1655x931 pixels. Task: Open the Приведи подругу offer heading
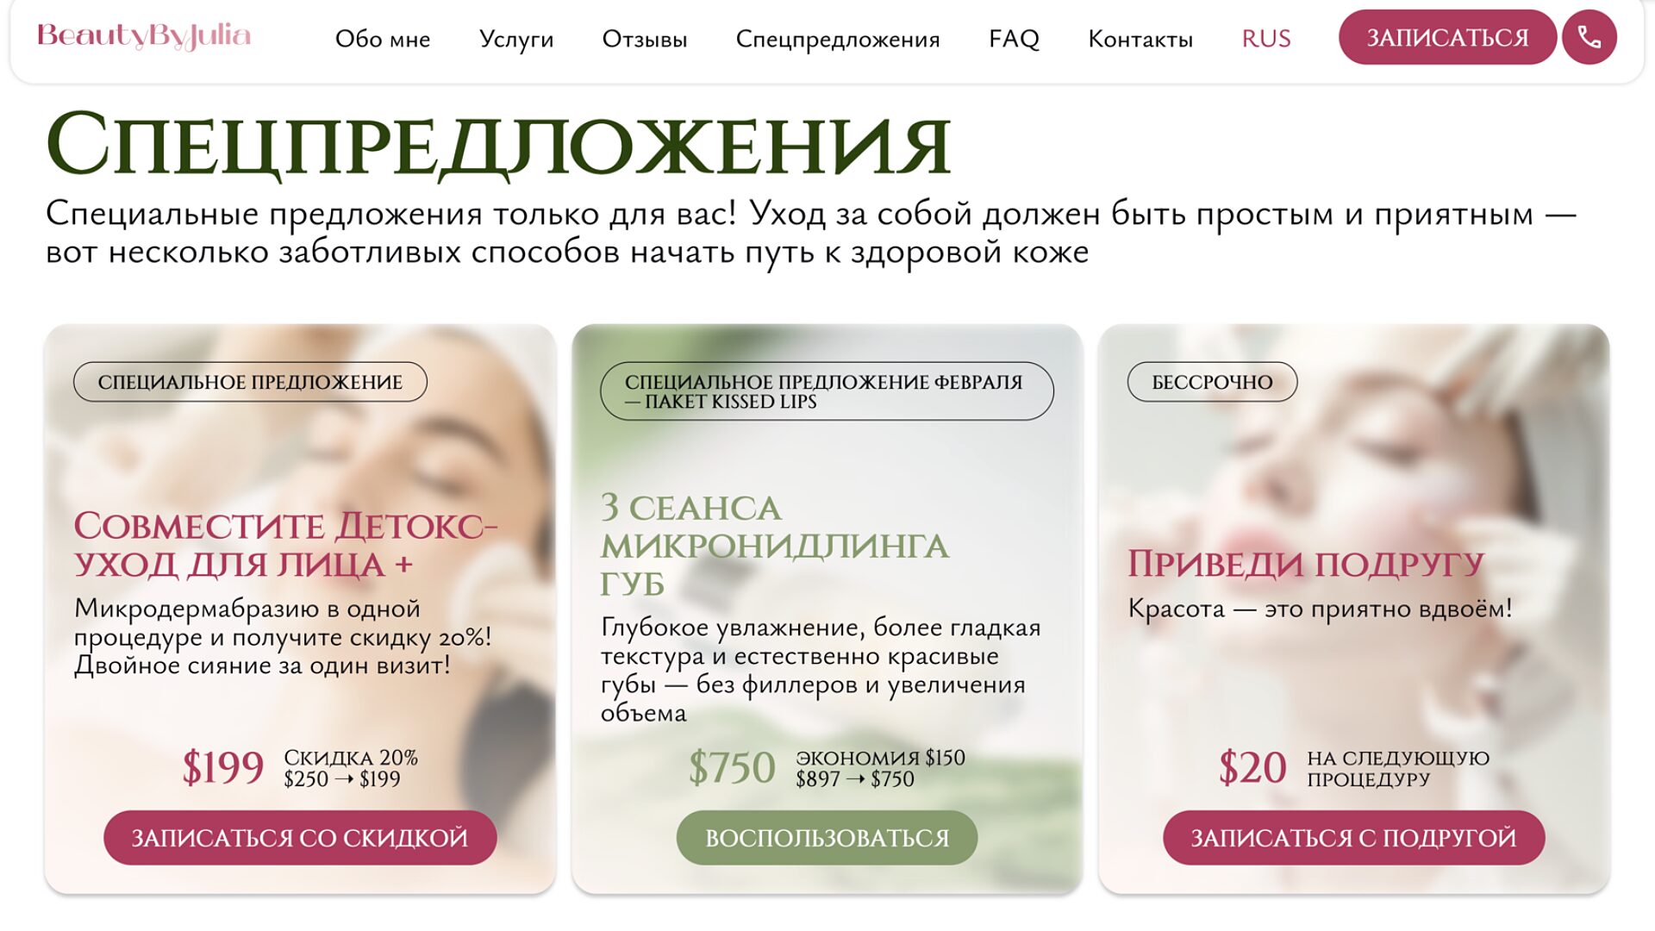pyautogui.click(x=1305, y=564)
